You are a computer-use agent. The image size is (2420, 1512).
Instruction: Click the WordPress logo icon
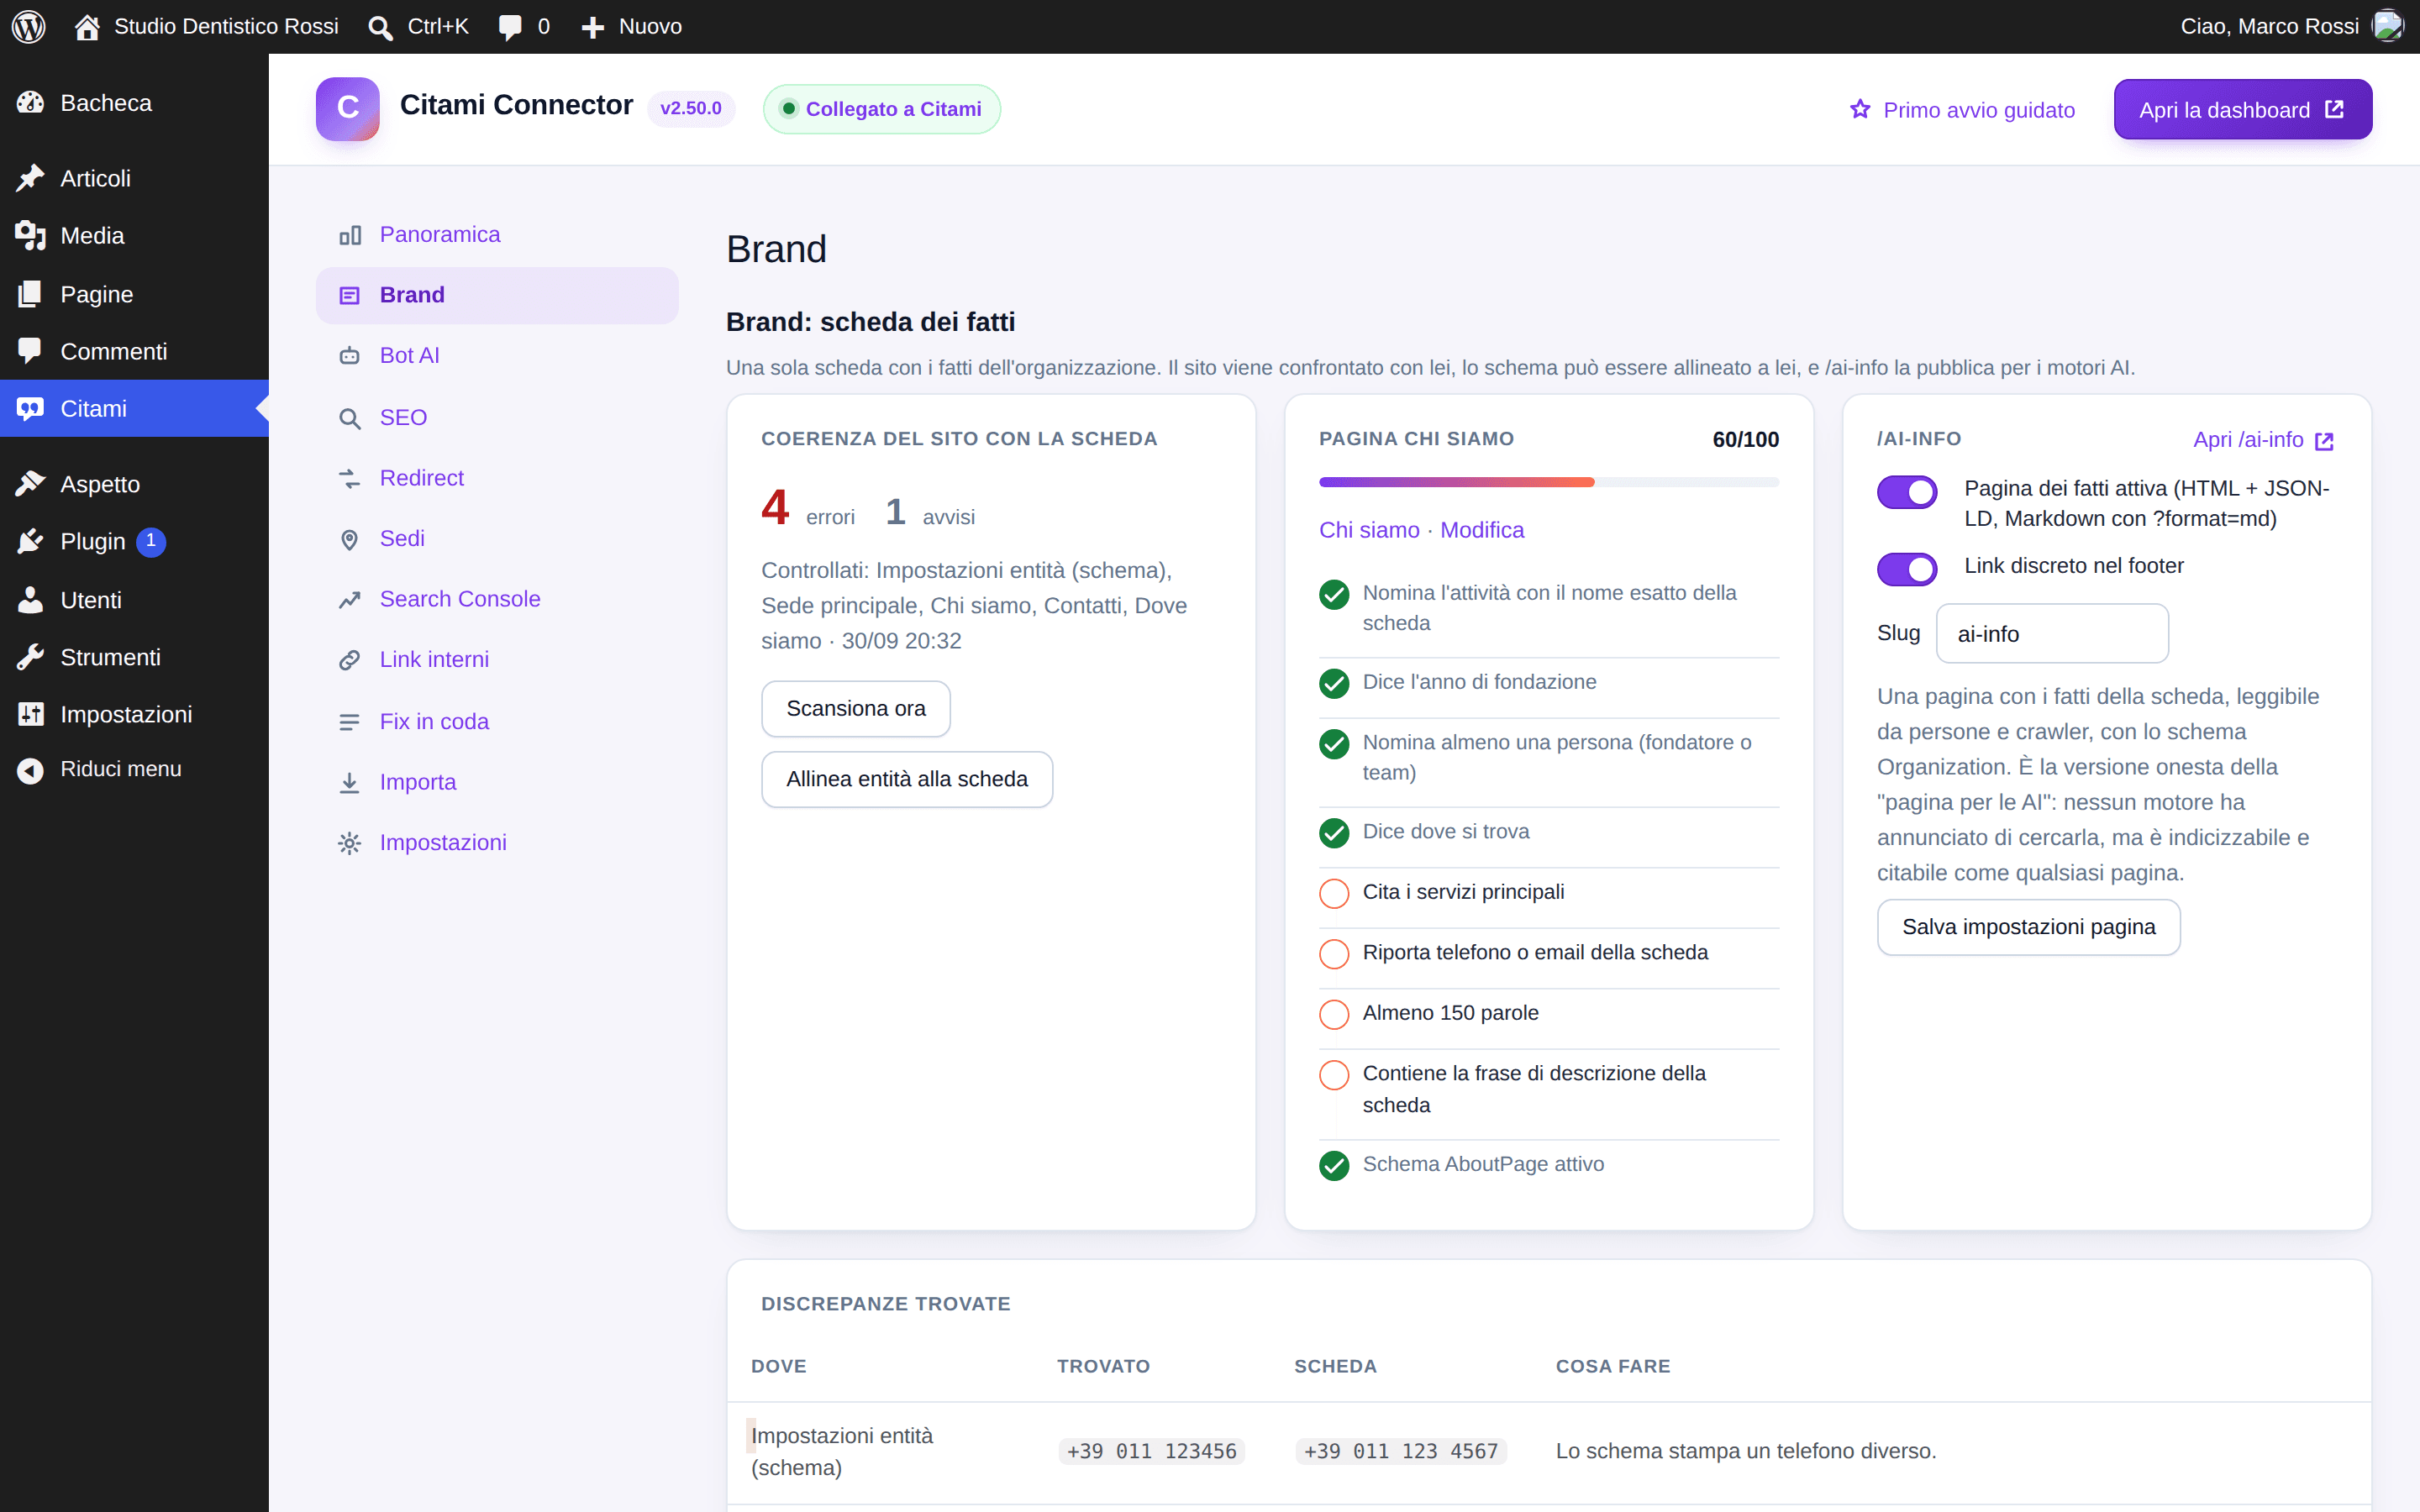29,26
